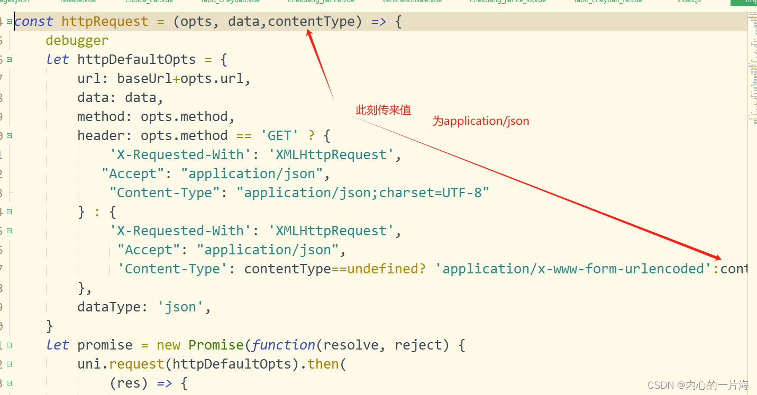Click 'contentType==undefined?' expression

click(335, 269)
